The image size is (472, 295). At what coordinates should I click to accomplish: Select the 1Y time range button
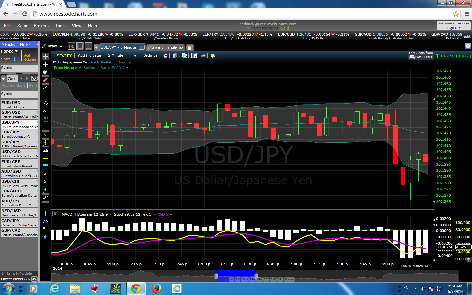238,279
